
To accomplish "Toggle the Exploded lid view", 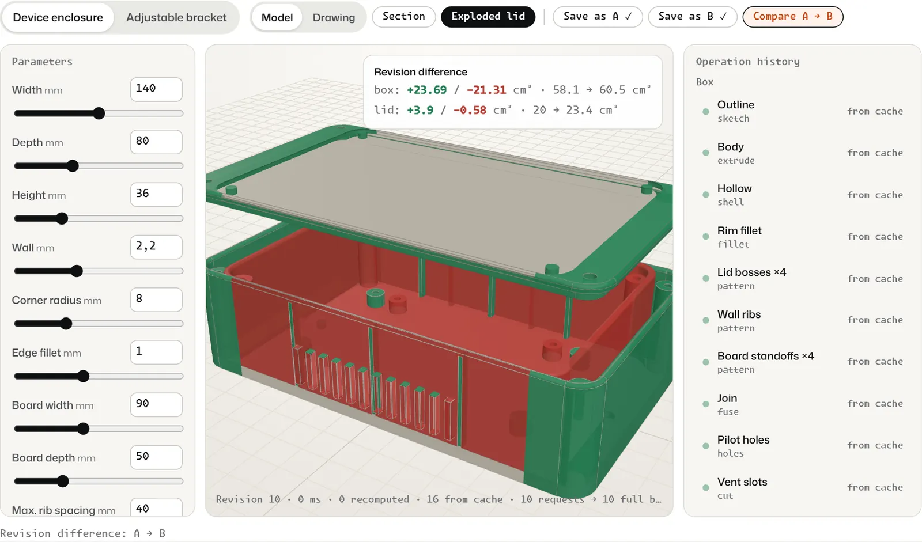I will (488, 17).
